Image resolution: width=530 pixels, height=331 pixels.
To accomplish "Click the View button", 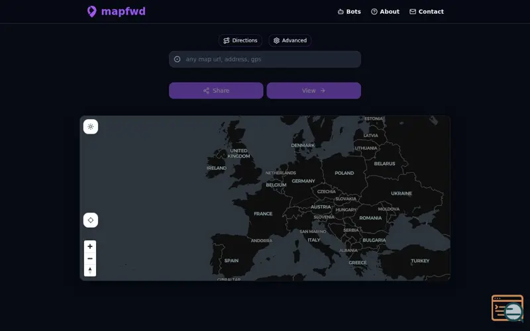I will (313, 91).
